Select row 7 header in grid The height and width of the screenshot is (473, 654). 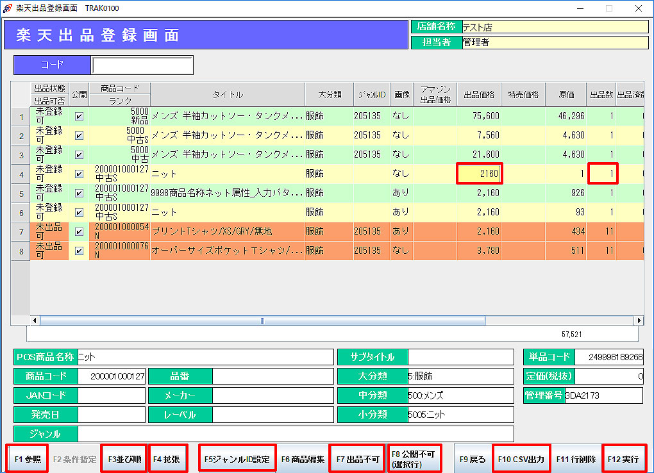point(21,231)
